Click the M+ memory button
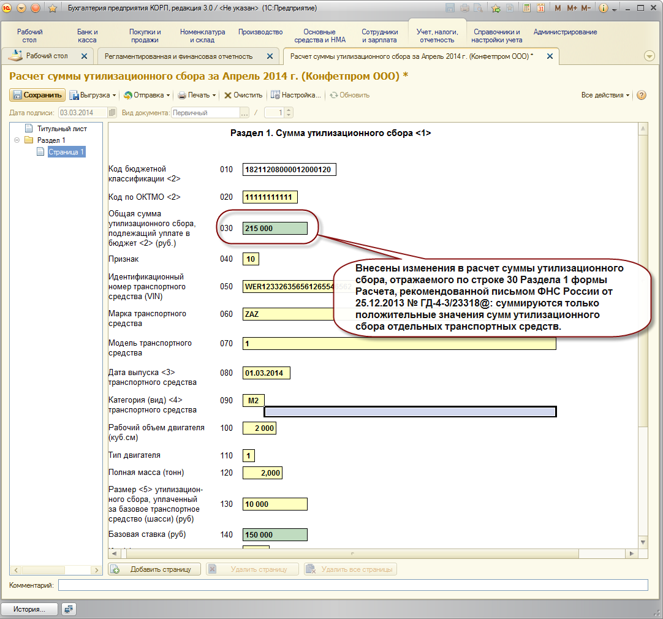Image resolution: width=663 pixels, height=619 pixels. tap(572, 8)
